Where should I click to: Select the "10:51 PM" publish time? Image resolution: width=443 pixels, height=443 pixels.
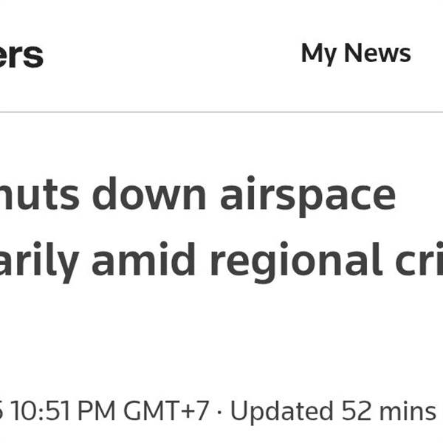(63, 411)
